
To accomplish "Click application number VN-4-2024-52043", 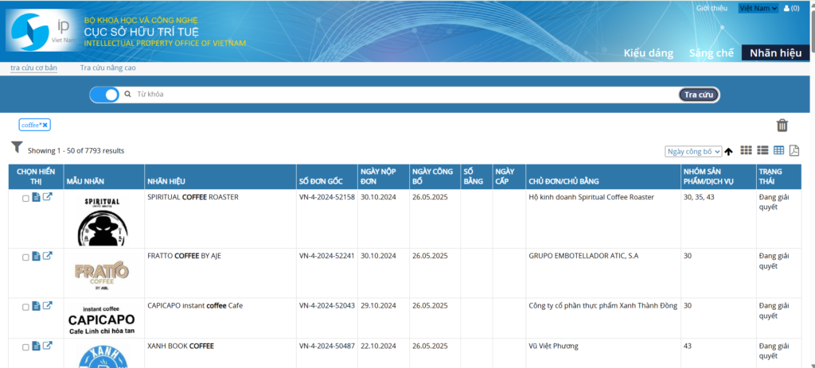I will [327, 306].
